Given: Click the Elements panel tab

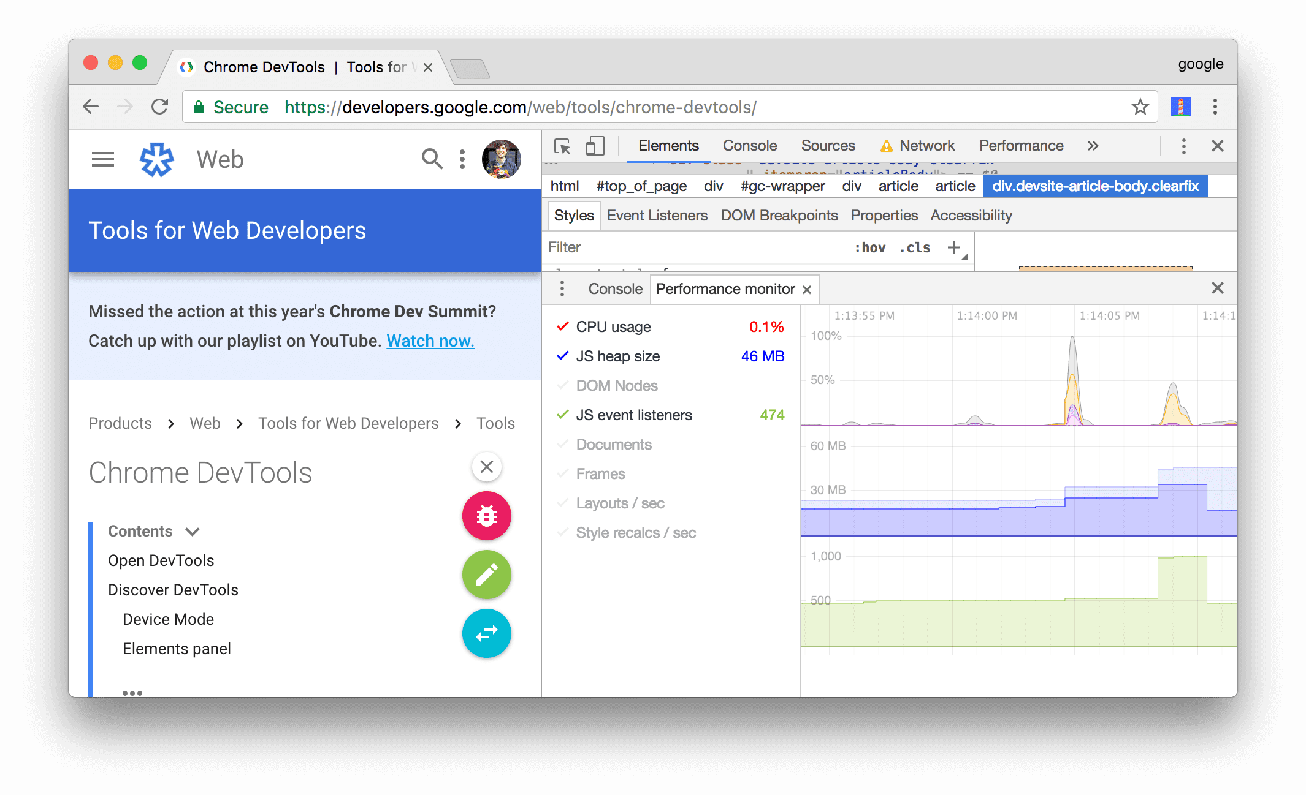Looking at the screenshot, I should [x=669, y=146].
